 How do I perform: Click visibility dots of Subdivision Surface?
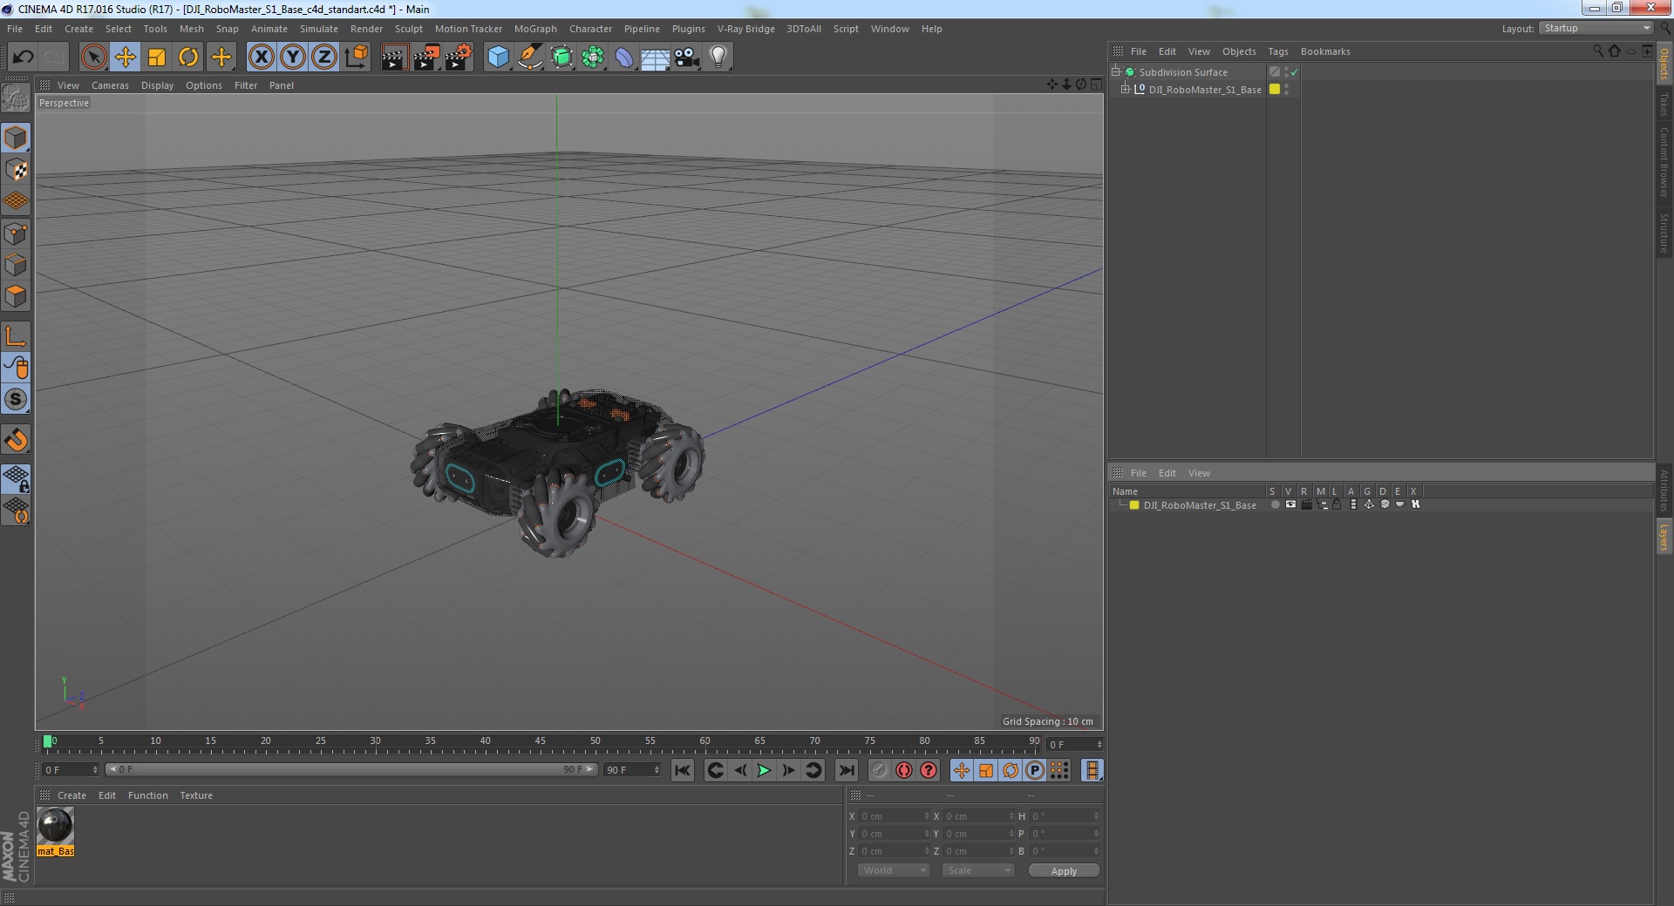[1286, 72]
